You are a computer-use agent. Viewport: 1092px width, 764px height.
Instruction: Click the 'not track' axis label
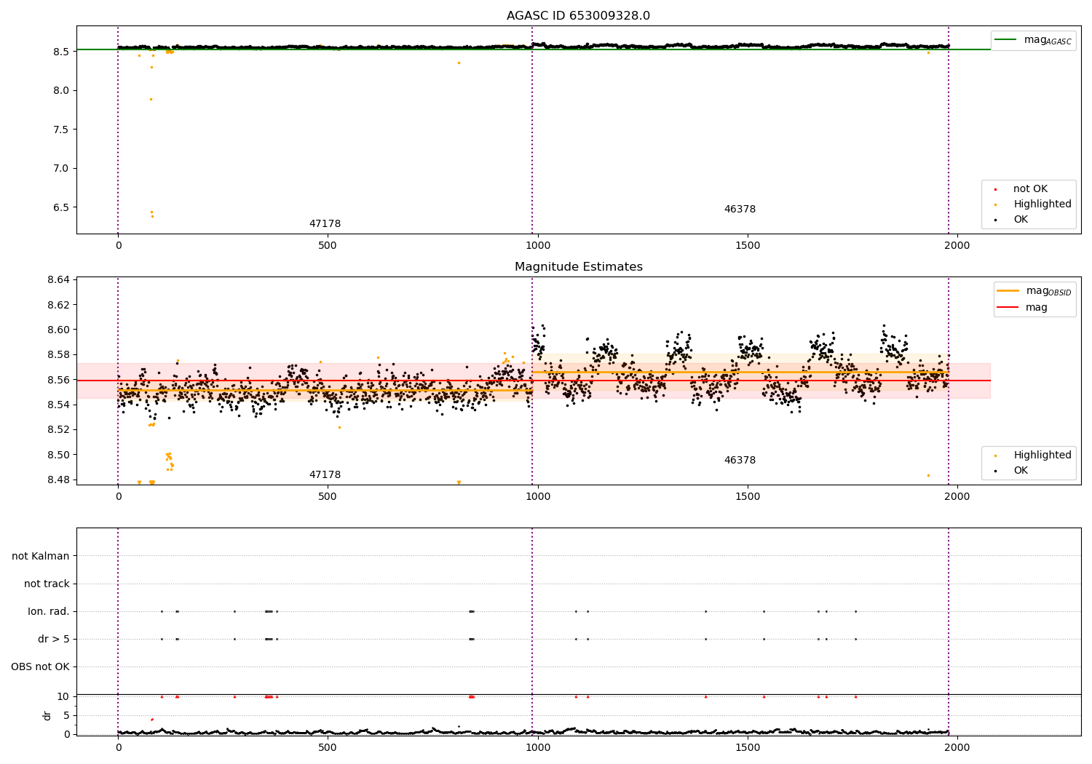(x=47, y=584)
